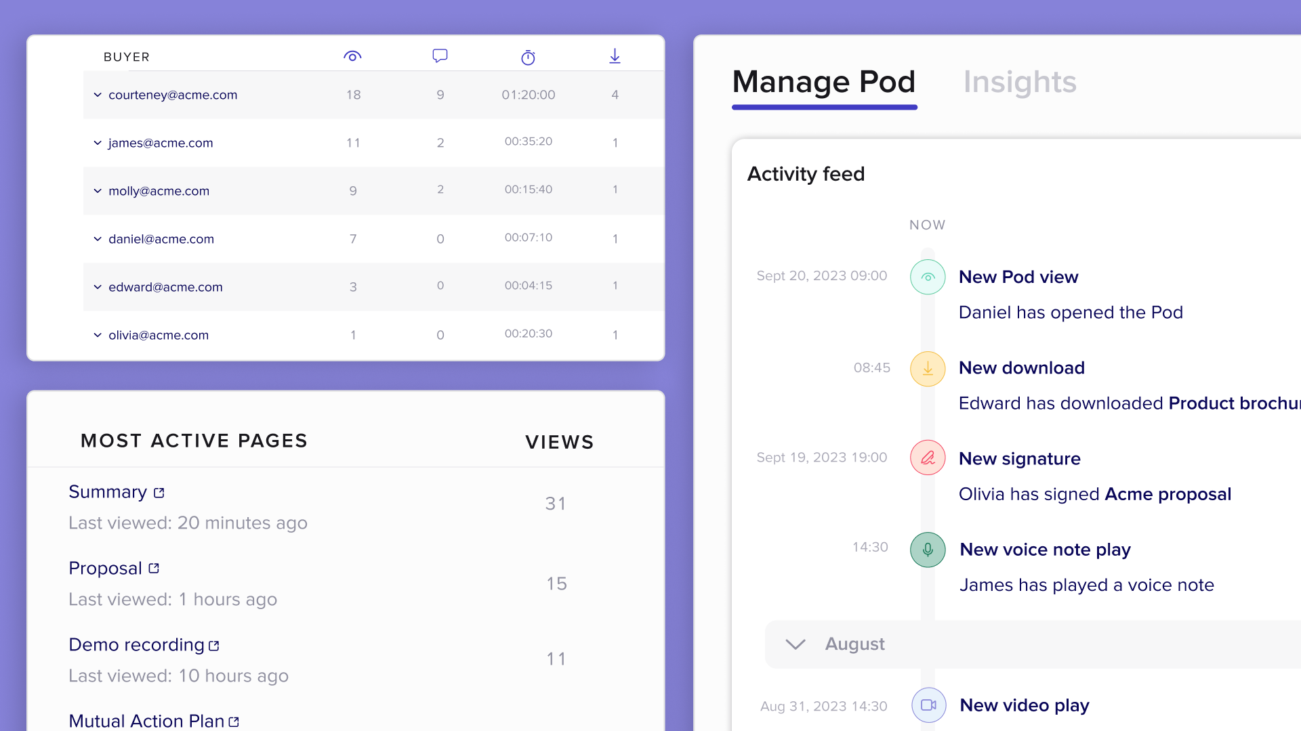1301x731 pixels.
Task: Open the Proposal page link
Action: pos(106,569)
